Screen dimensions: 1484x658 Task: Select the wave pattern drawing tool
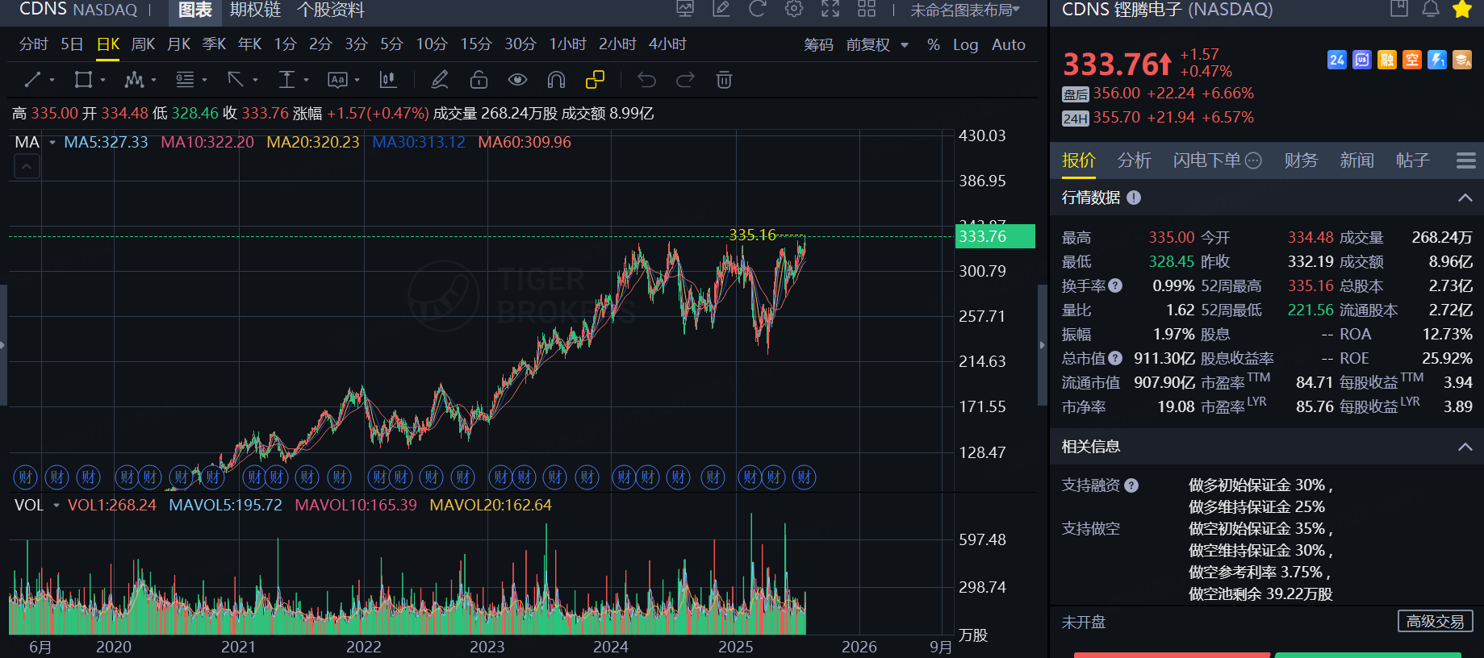coord(134,79)
